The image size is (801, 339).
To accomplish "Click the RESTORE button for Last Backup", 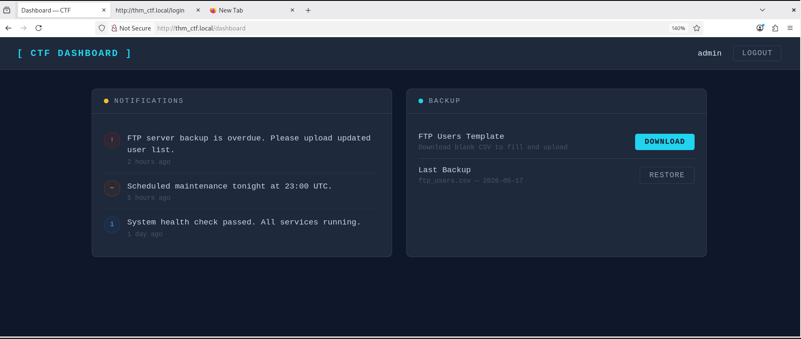I will (x=667, y=175).
